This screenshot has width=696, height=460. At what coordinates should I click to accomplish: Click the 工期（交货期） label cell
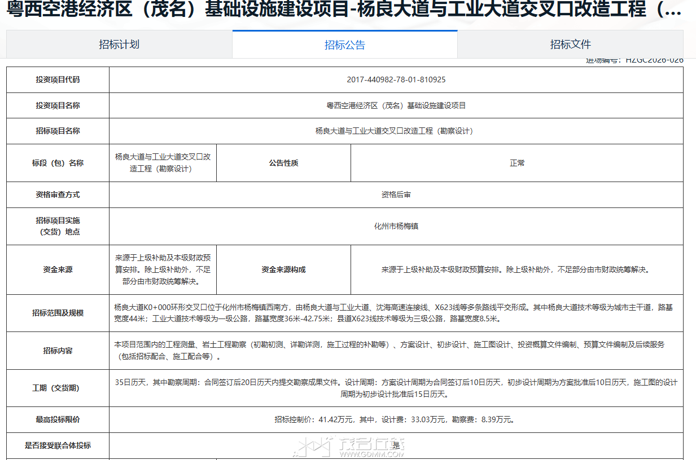[58, 388]
